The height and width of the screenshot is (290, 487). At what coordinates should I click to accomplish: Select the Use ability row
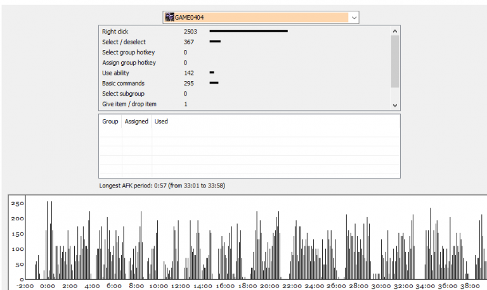point(245,73)
